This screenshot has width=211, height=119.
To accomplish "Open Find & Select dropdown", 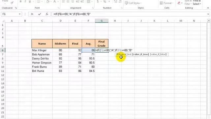I will point(197,2).
